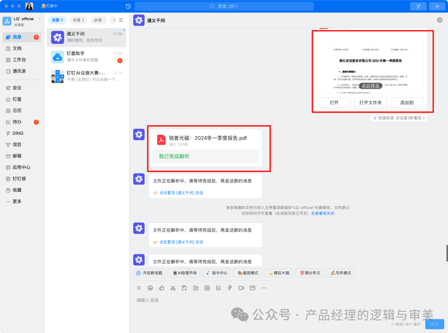448x333 pixels.
Task: Open 通义千问 conversation in list
Action: click(x=86, y=37)
